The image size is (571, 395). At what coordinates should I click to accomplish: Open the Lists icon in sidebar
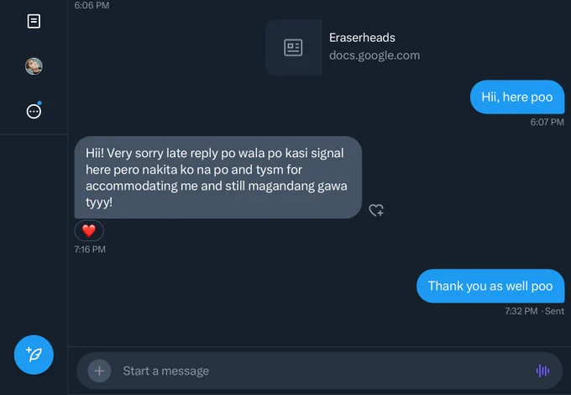[34, 21]
